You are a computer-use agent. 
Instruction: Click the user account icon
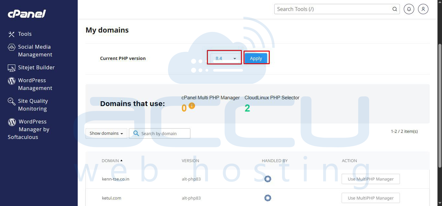[x=423, y=9]
